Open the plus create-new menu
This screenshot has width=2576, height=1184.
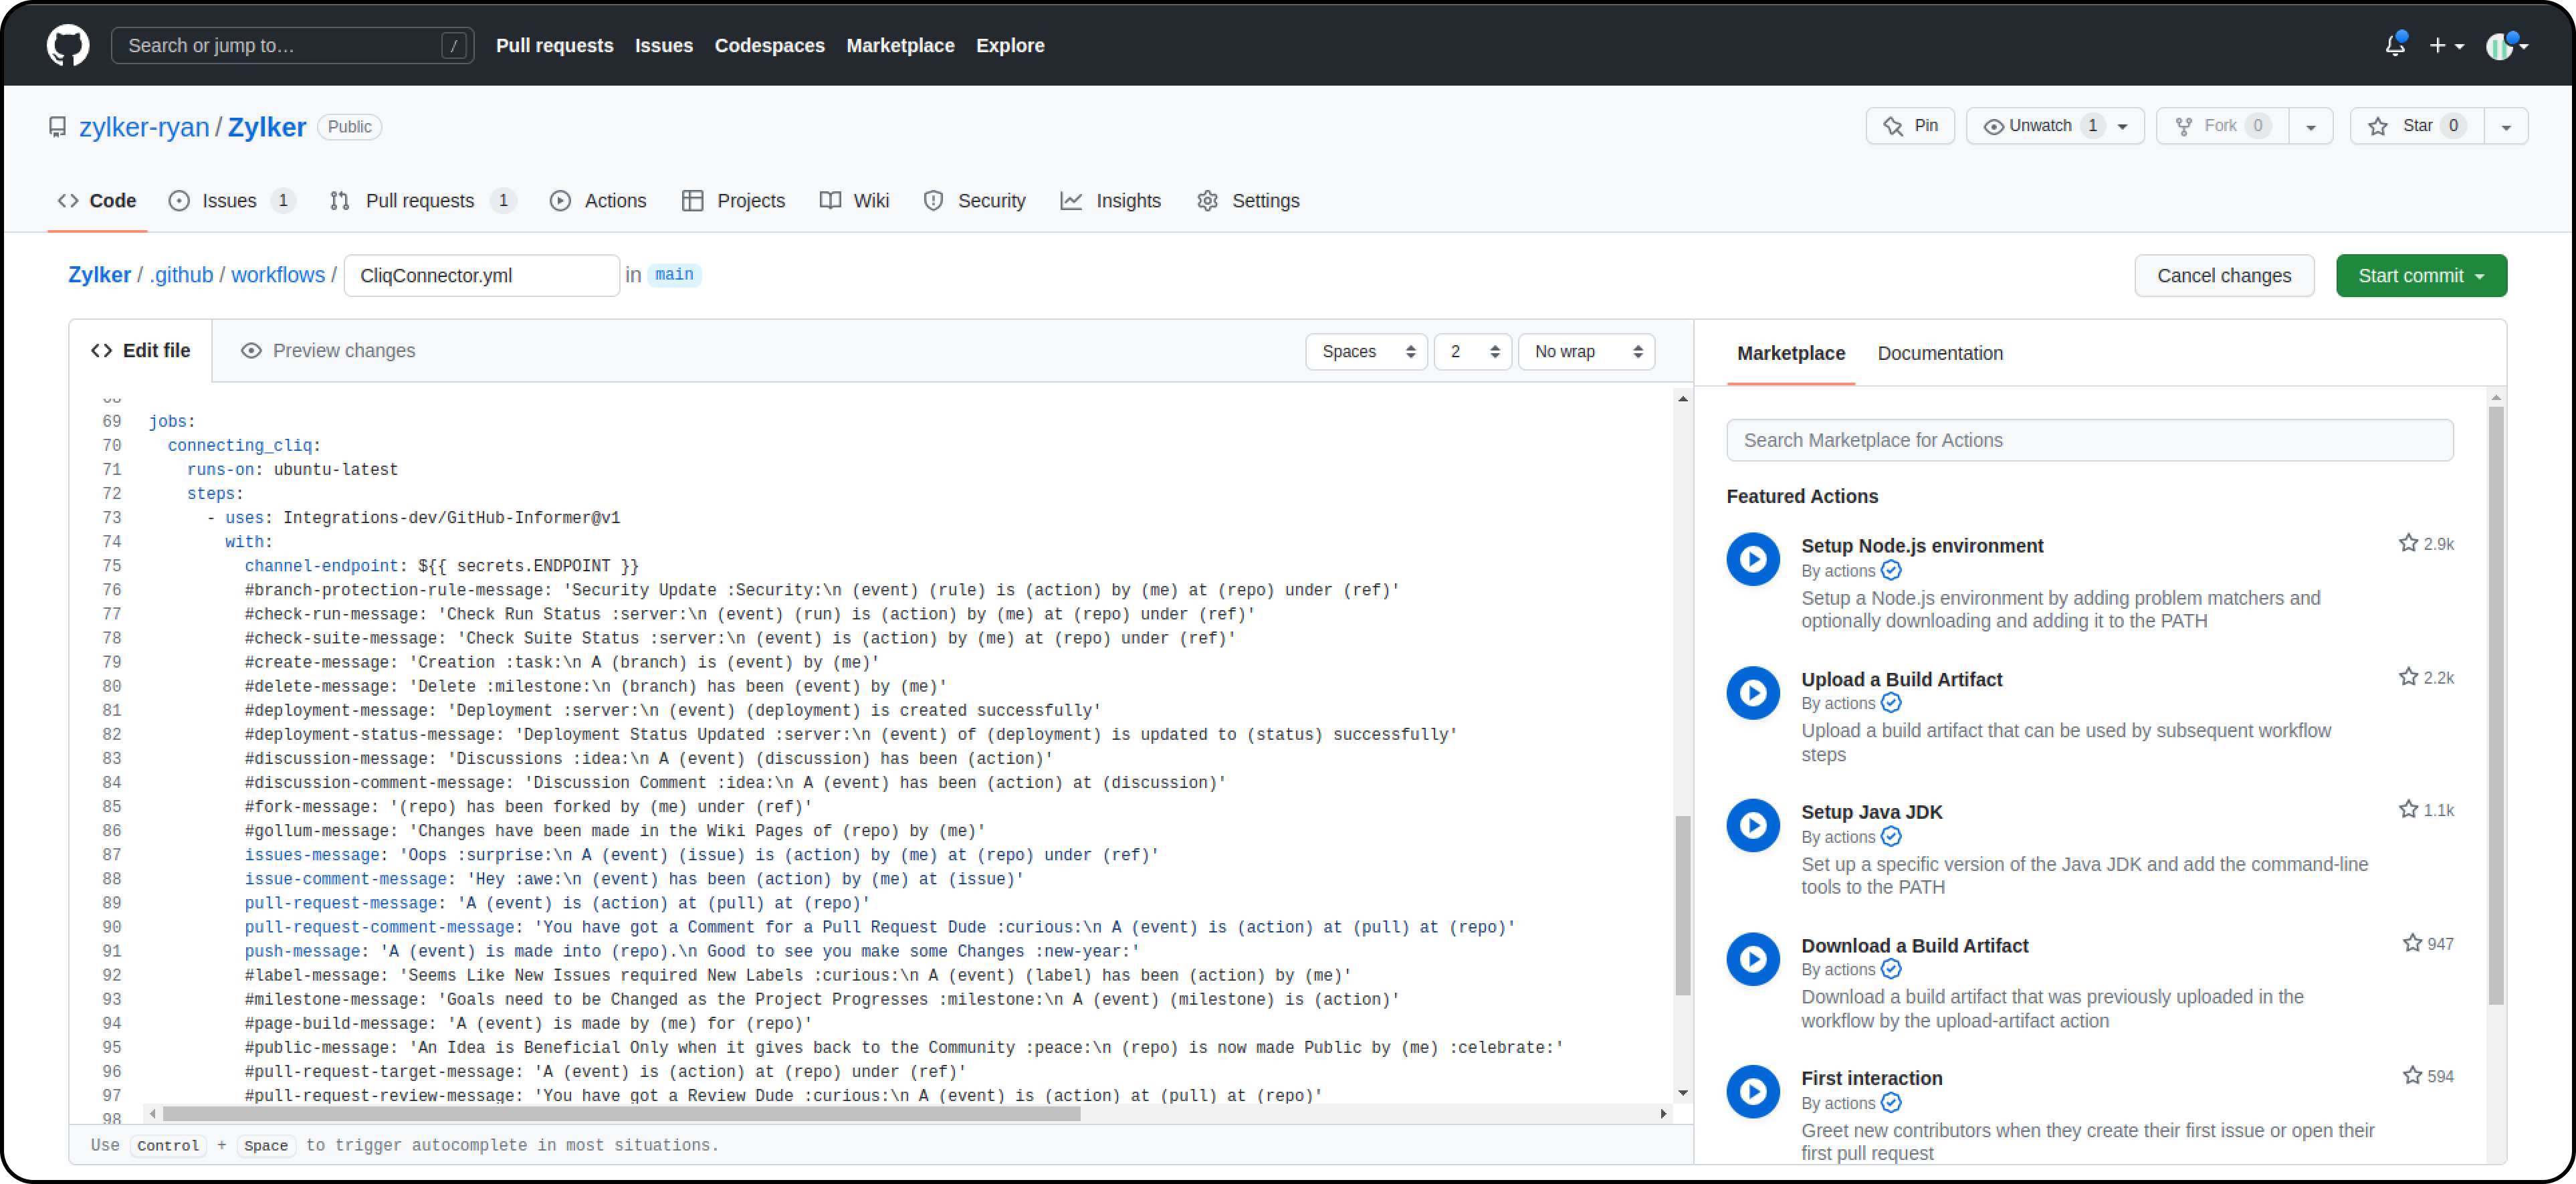2446,45
